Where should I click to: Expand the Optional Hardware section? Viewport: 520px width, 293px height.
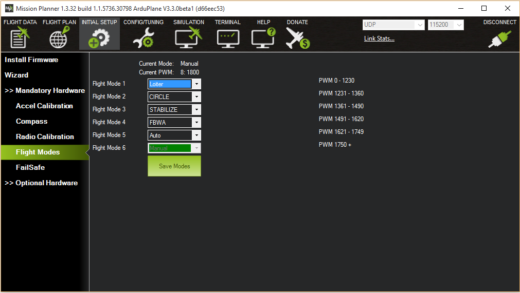[x=41, y=183]
